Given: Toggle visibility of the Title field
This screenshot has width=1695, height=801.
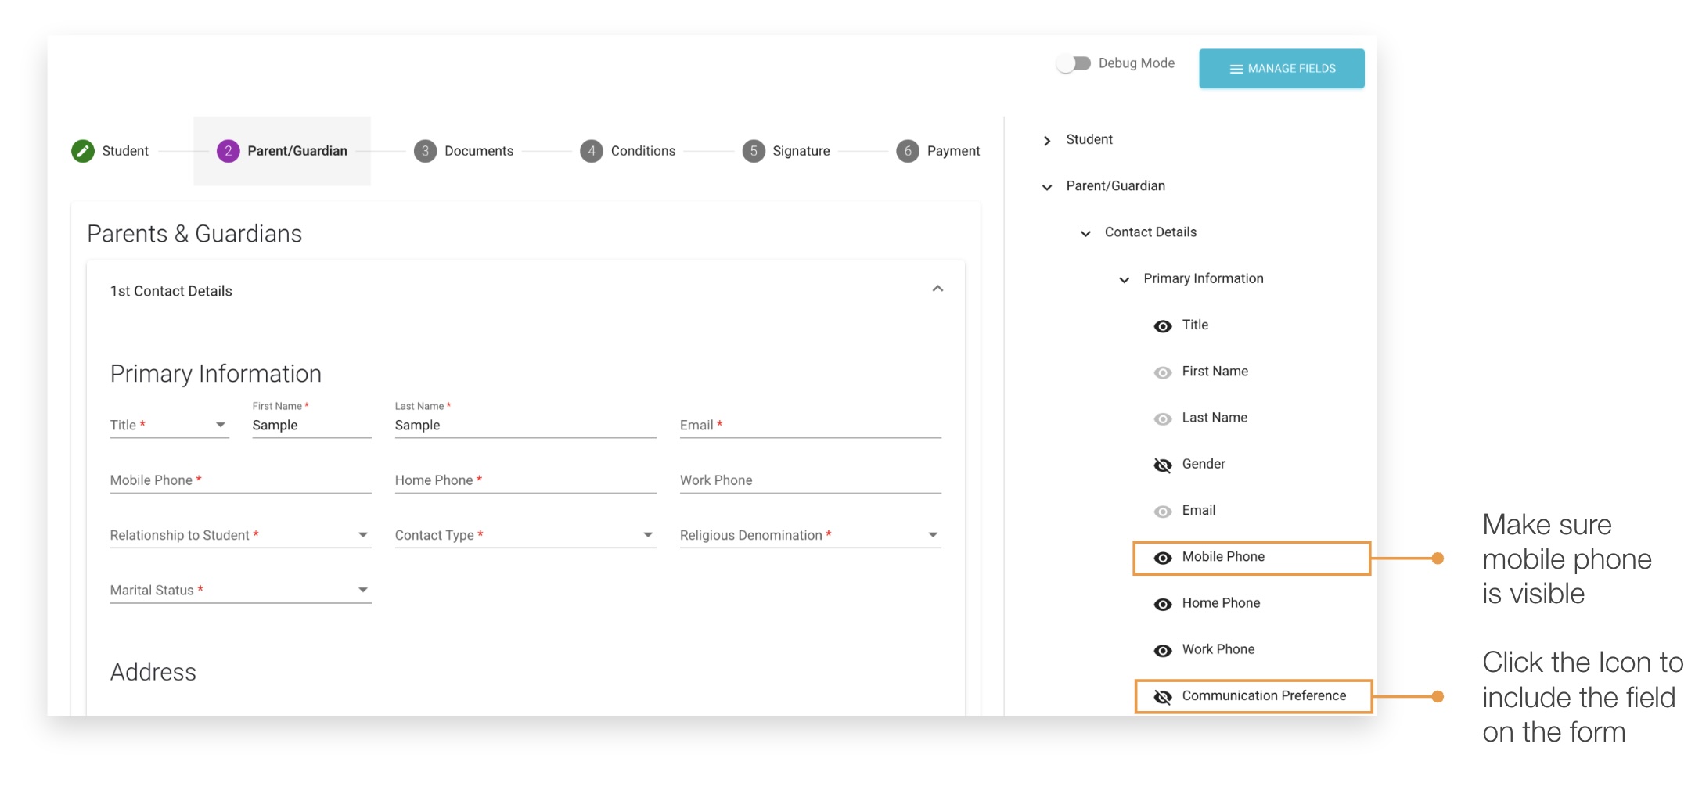Looking at the screenshot, I should click(x=1163, y=325).
